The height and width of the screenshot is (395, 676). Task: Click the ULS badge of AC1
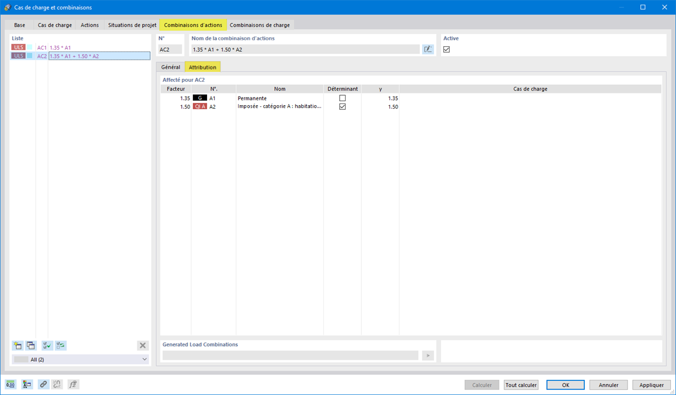[x=19, y=47]
